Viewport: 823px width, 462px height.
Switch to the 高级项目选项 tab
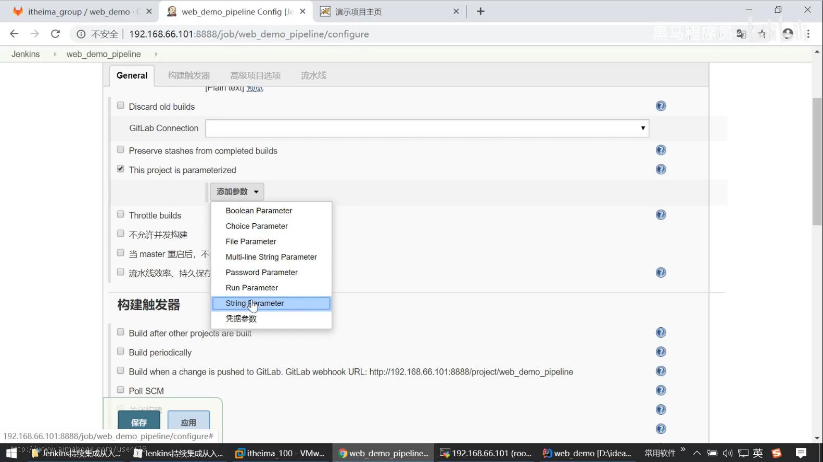256,75
